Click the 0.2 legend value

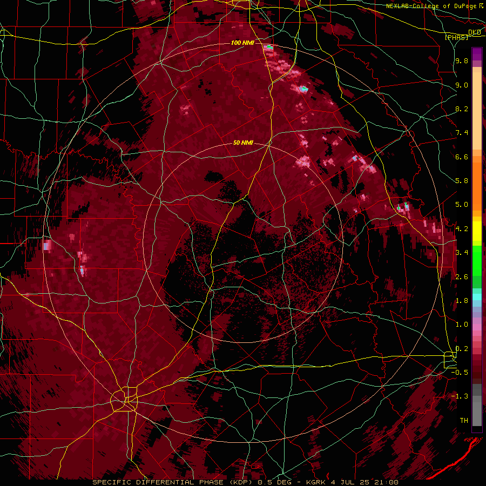pos(462,349)
